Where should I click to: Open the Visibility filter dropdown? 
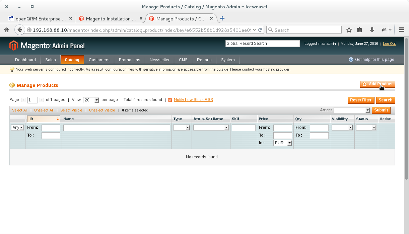click(342, 128)
